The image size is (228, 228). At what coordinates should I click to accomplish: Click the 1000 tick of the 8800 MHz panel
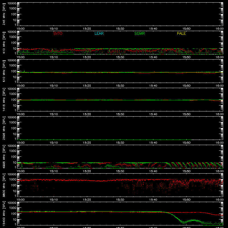(13, 180)
